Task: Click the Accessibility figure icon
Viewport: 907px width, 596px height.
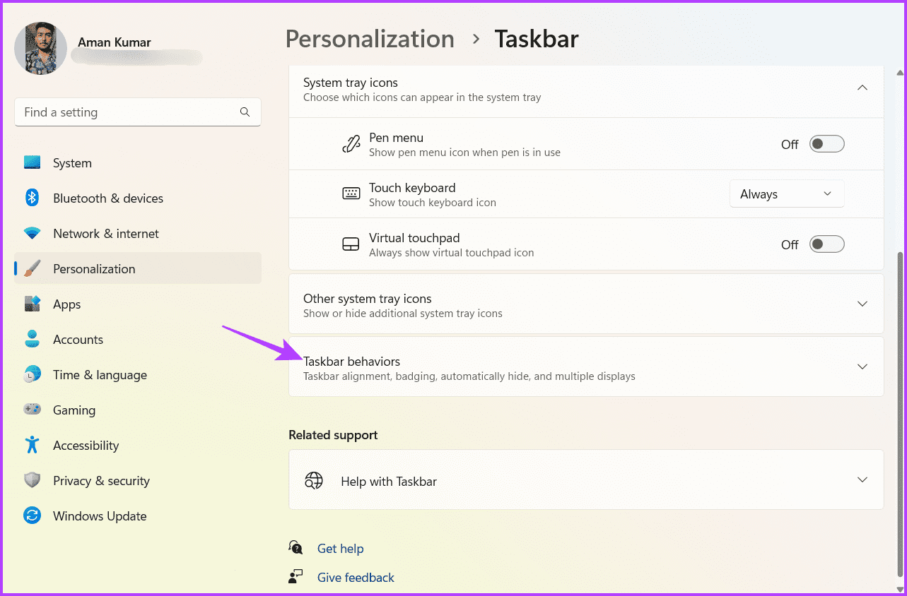Action: [32, 445]
